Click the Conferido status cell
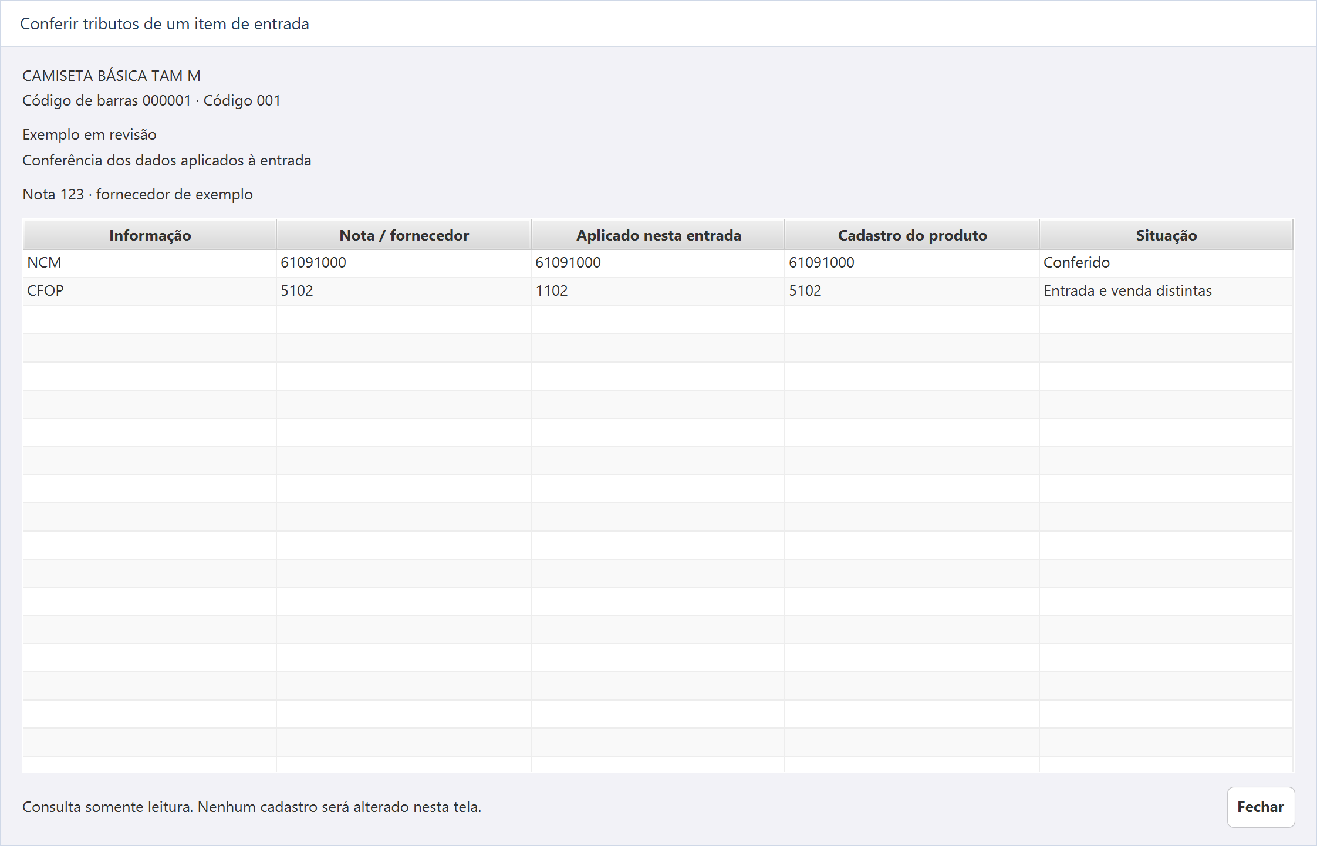Image resolution: width=1317 pixels, height=846 pixels. pos(1076,263)
